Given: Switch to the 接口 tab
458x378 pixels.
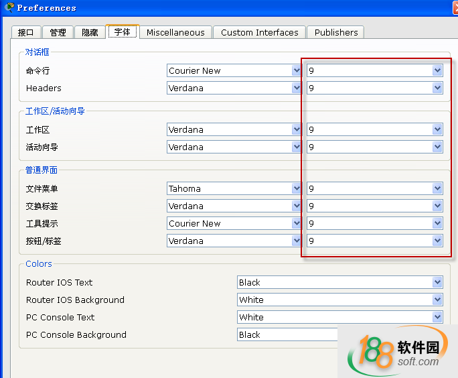Looking at the screenshot, I should tap(26, 32).
